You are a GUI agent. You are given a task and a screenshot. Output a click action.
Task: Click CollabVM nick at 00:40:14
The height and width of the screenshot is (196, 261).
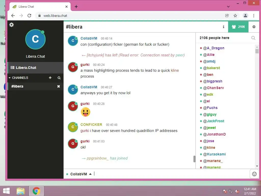pyautogui.click(x=89, y=38)
